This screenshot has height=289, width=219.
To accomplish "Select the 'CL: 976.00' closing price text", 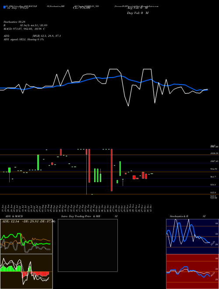I will (81, 8).
